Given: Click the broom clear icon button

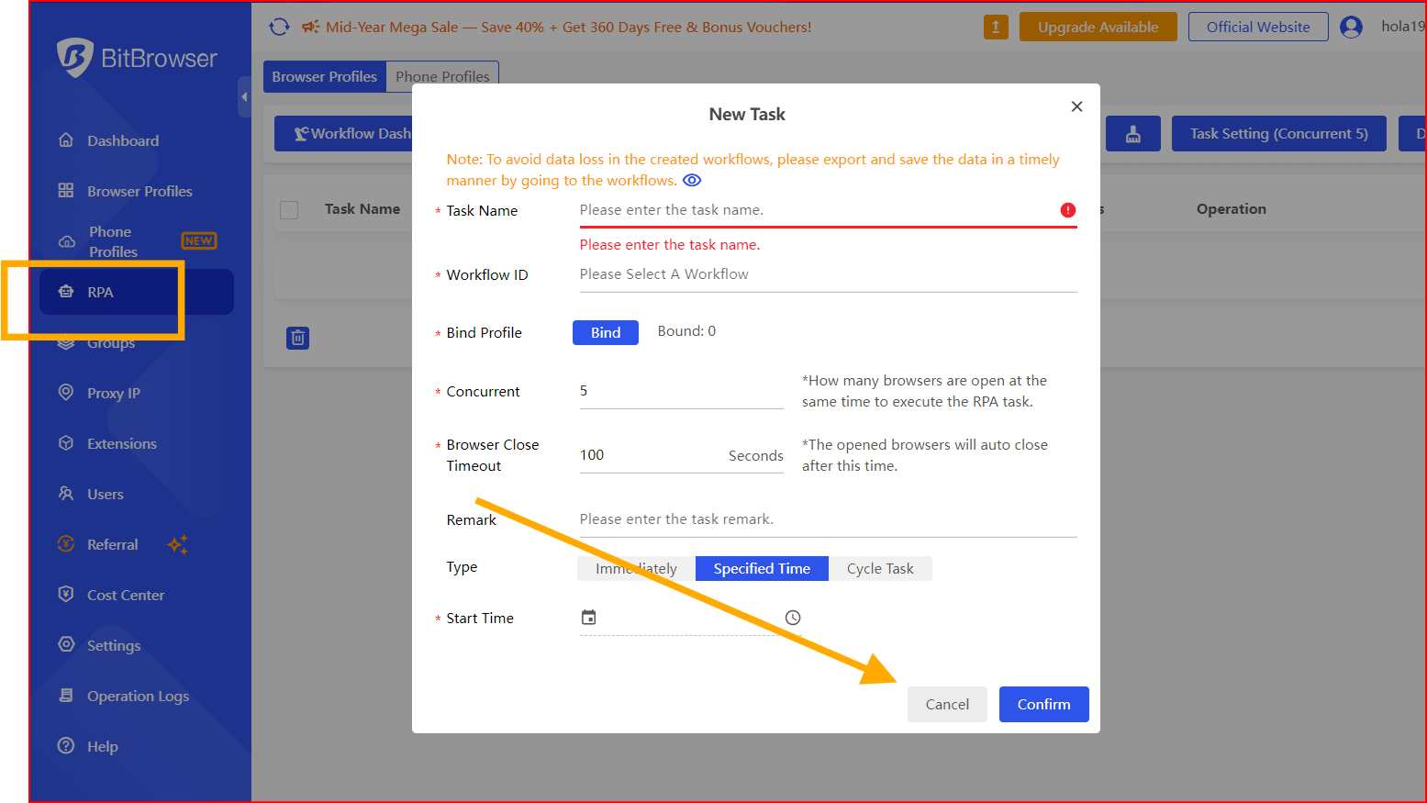Looking at the screenshot, I should (x=1133, y=133).
